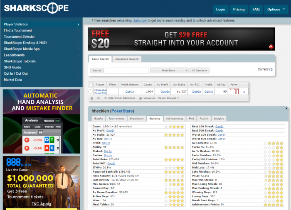This screenshot has height=210, width=291.
Task: Click the T&C Apply link in 888poker ad
Action: click(41, 204)
